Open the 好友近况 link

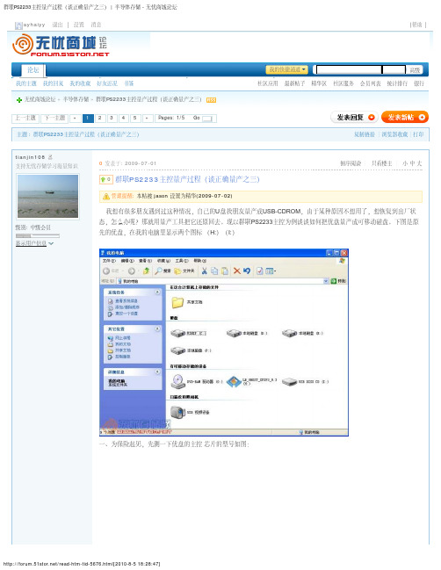(x=107, y=83)
